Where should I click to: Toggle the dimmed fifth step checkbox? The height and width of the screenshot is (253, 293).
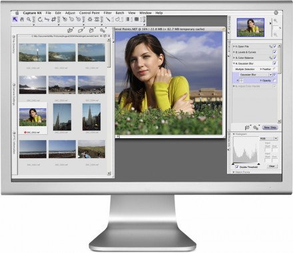274,86
